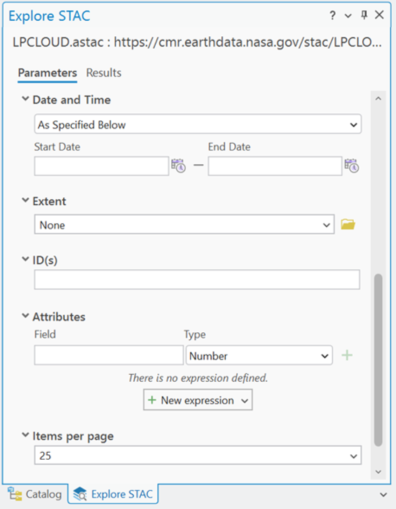Click the Start Date input field

(101, 166)
